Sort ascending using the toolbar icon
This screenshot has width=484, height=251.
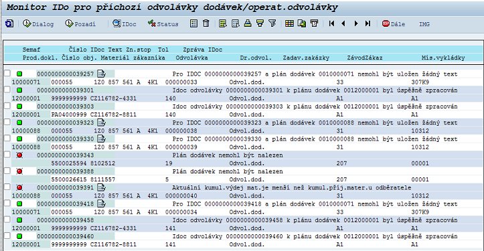point(248,23)
